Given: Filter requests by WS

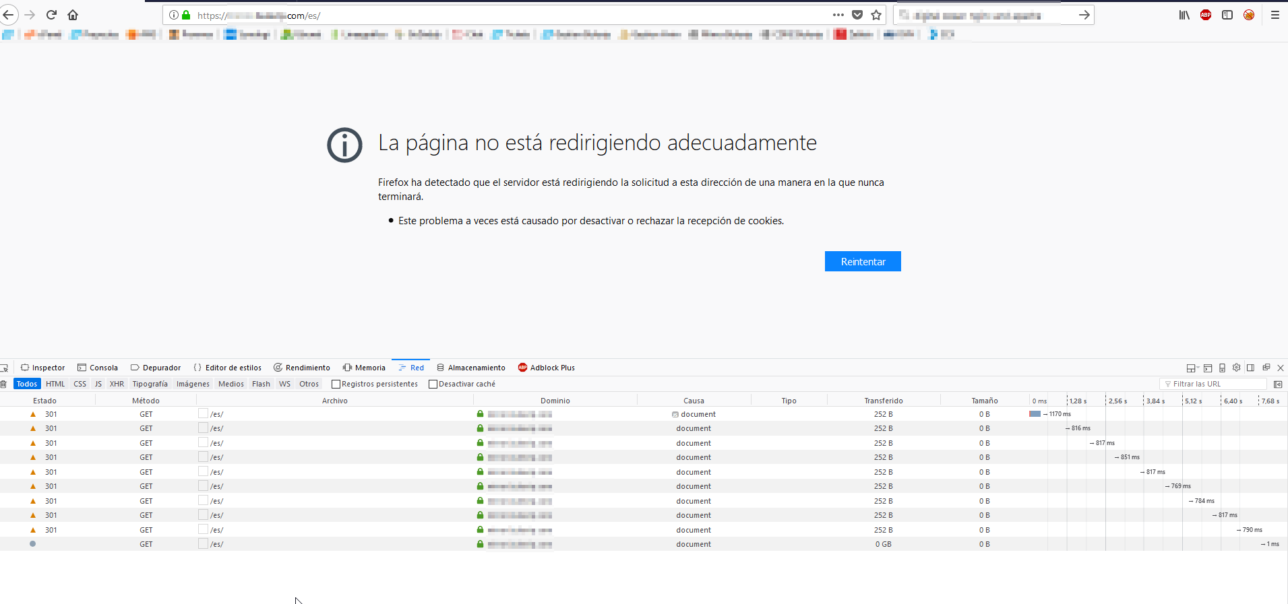Looking at the screenshot, I should [285, 384].
